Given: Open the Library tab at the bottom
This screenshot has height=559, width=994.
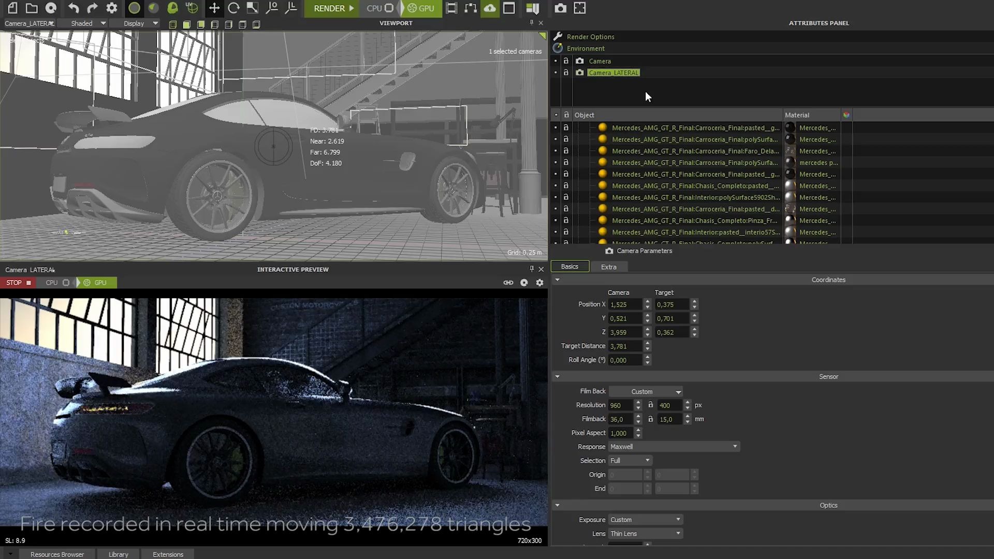Looking at the screenshot, I should click(x=118, y=554).
